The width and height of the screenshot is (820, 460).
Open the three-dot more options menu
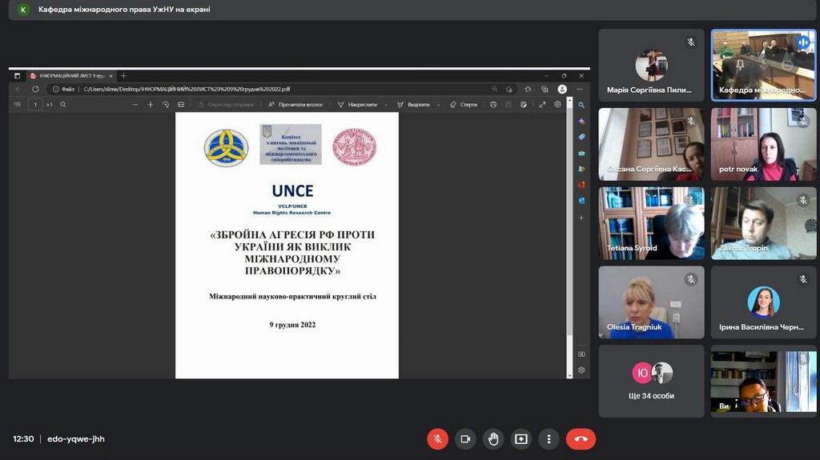(549, 438)
